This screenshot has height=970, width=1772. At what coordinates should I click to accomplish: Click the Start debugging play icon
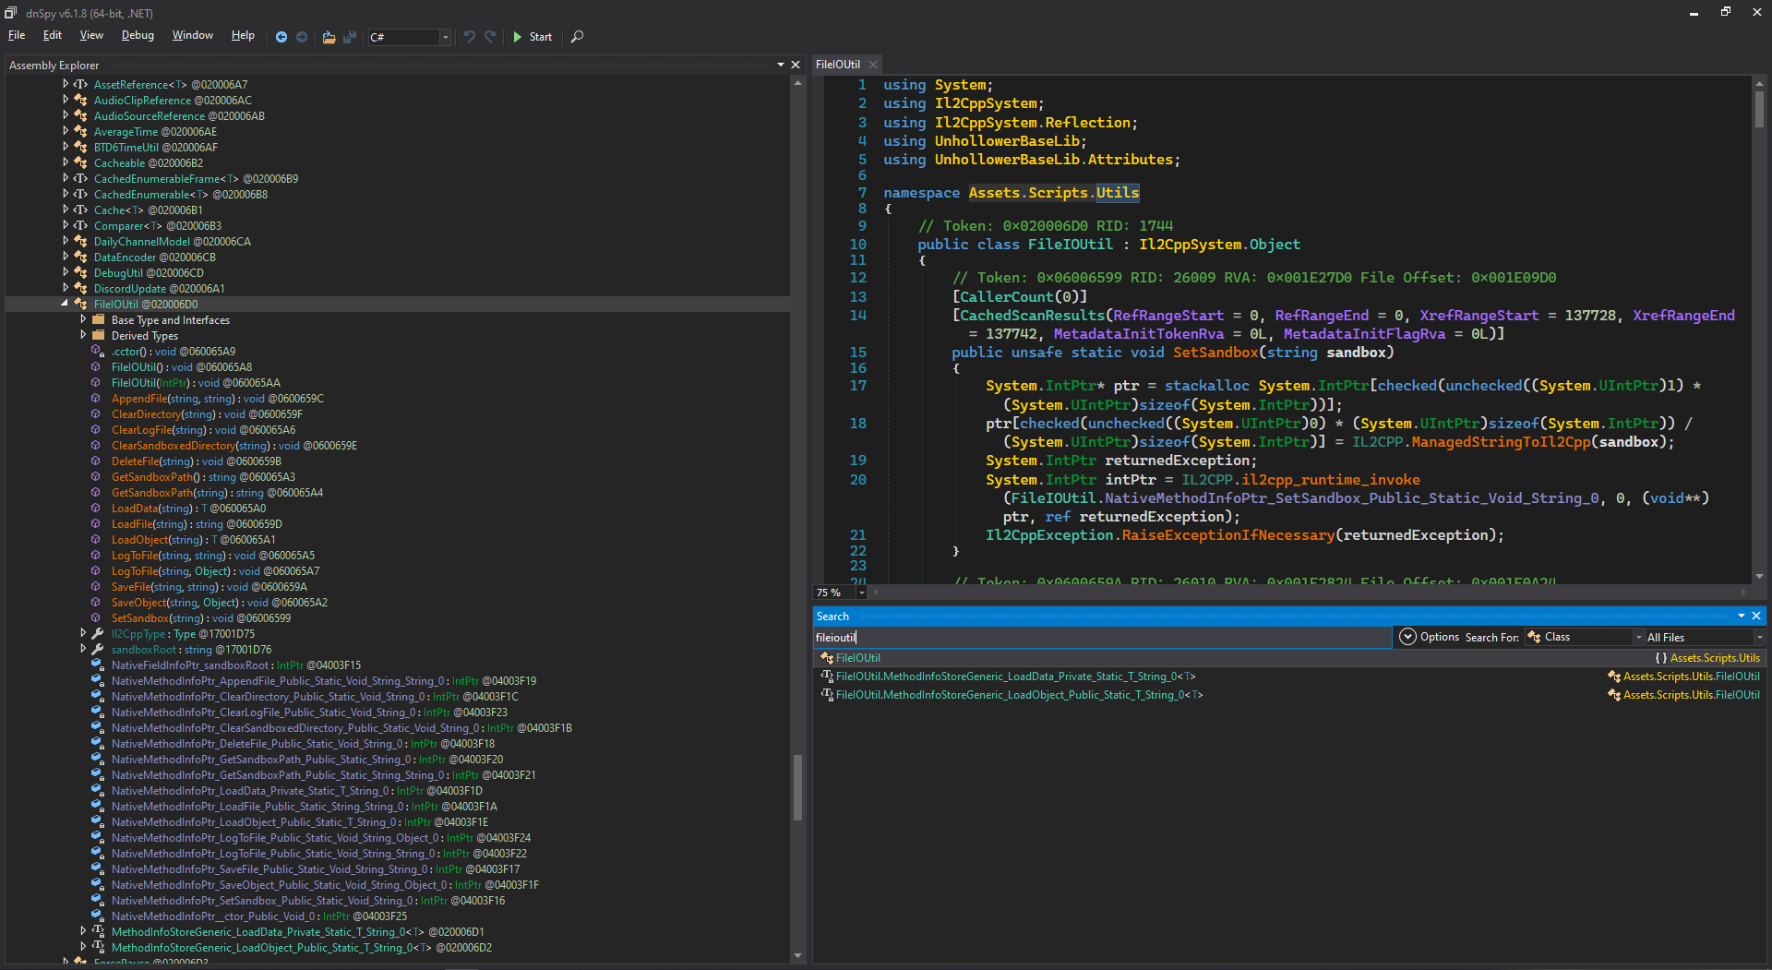click(518, 37)
